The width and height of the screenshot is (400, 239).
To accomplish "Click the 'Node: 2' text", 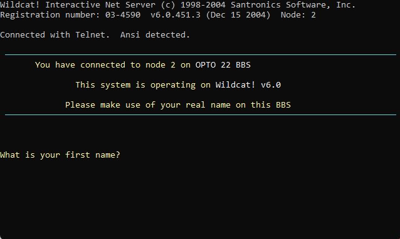I will pos(298,15).
